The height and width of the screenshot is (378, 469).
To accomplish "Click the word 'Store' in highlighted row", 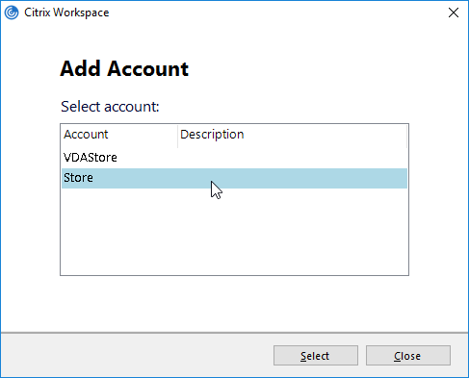I will click(78, 178).
